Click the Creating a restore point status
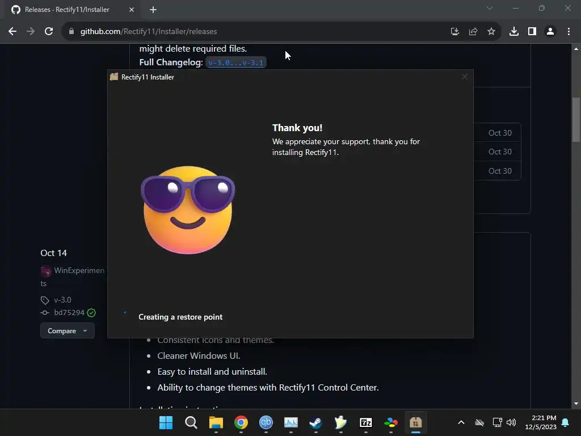 coord(180,317)
